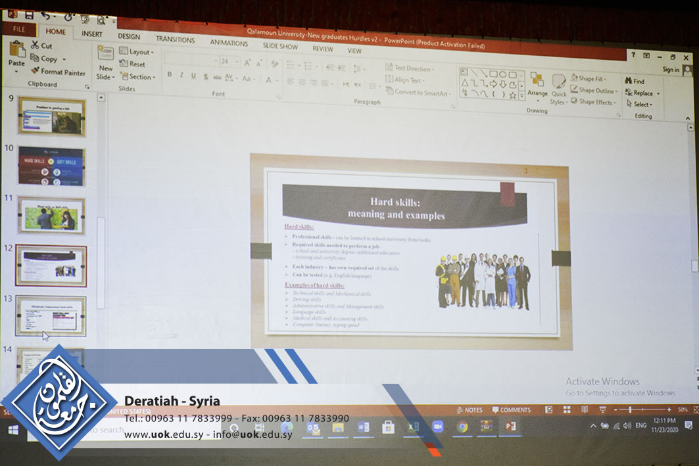
Task: Toggle Strikethrough formatting
Action: coord(217,77)
